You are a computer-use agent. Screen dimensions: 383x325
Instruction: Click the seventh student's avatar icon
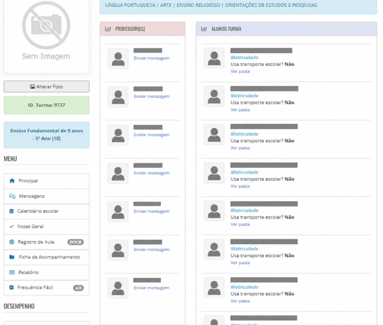point(214,288)
